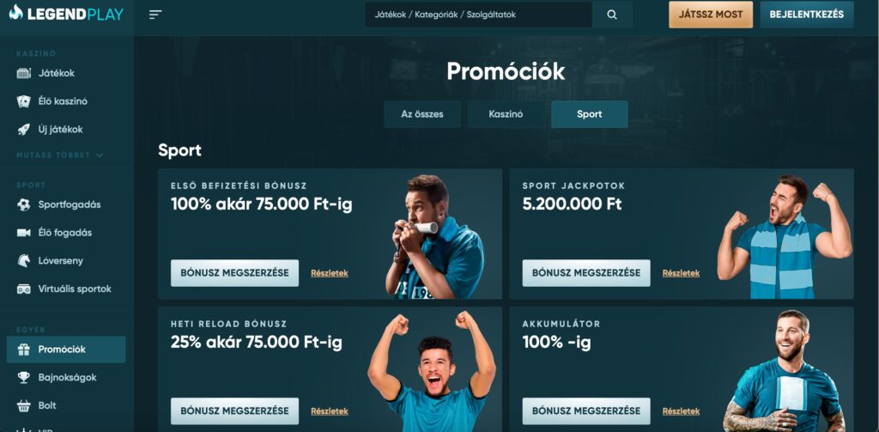Select the Sport promotions tab
Viewport: 879px width, 432px height.
coord(589,114)
